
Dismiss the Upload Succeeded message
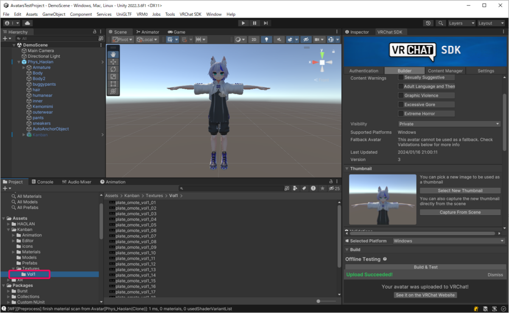495,275
